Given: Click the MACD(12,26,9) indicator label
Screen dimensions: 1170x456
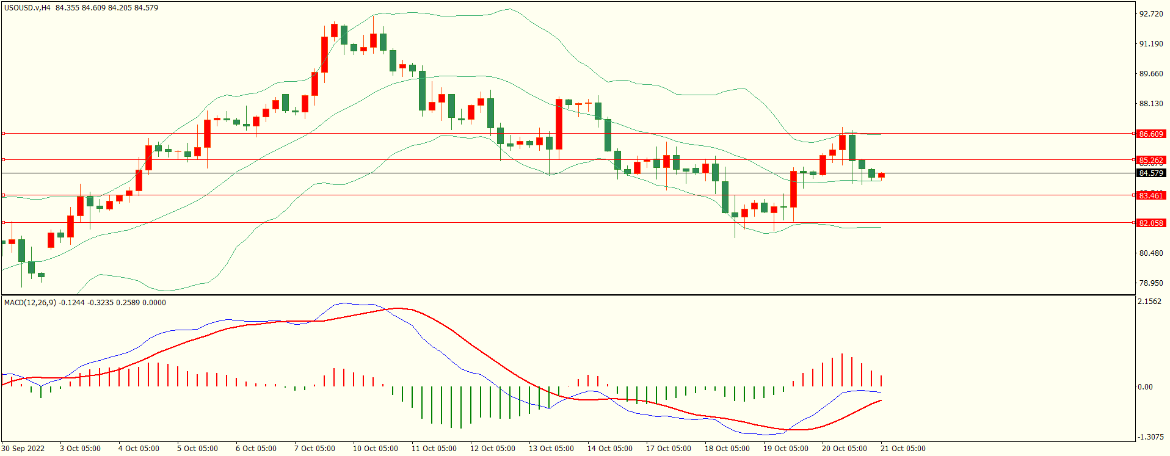Looking at the screenshot, I should [x=30, y=303].
